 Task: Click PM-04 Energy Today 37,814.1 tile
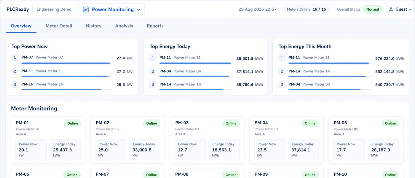tap(304, 150)
